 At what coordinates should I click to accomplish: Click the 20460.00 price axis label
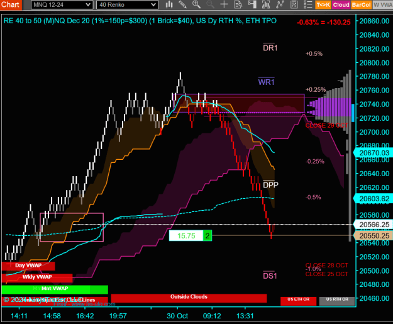pos(374,298)
